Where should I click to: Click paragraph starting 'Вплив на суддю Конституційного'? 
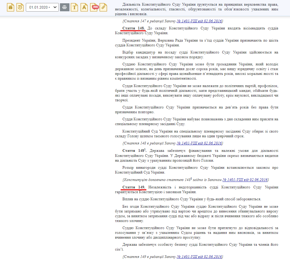point(192,199)
